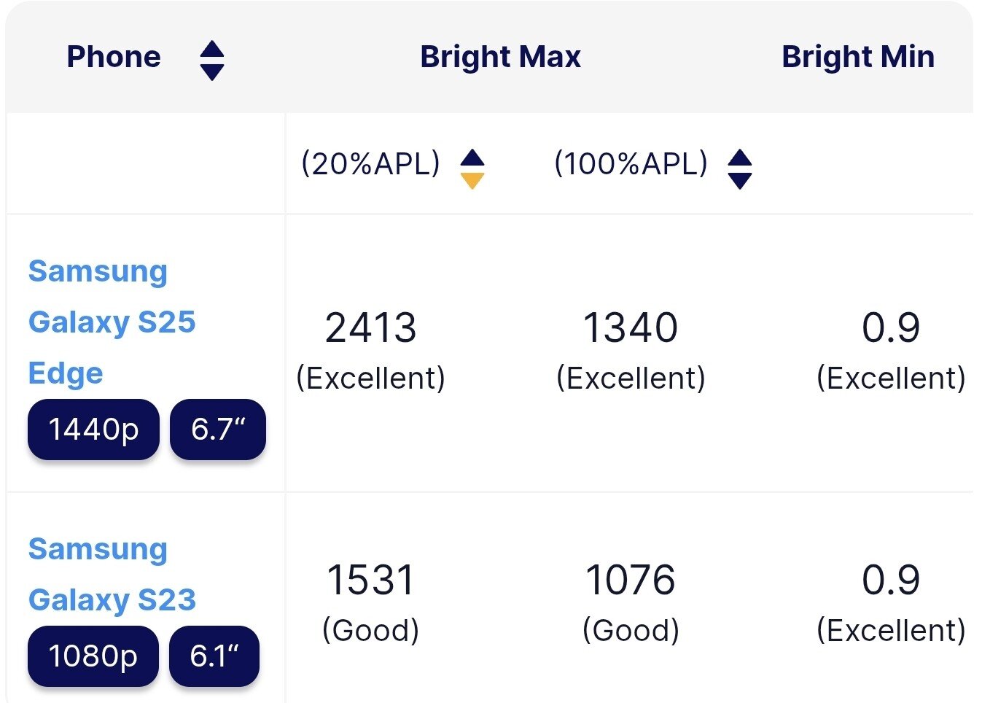Click the (100%APL) sub-header label
This screenshot has height=703, width=982.
click(631, 163)
